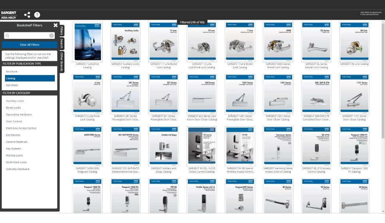Click the SARGENT ASSA ABLOY logo
385x223 pixels.
[x=9, y=15]
